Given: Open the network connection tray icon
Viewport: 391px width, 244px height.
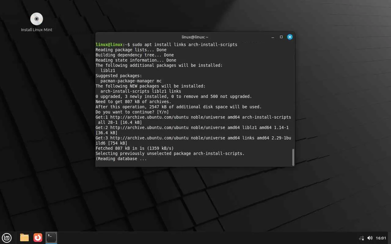Looking at the screenshot, I should pyautogui.click(x=361, y=238).
